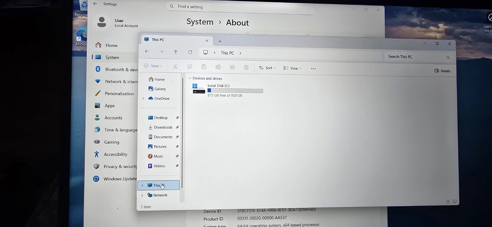The height and width of the screenshot is (227, 492).
Task: Select Gallery in Explorer navigation pane
Action: [157, 89]
